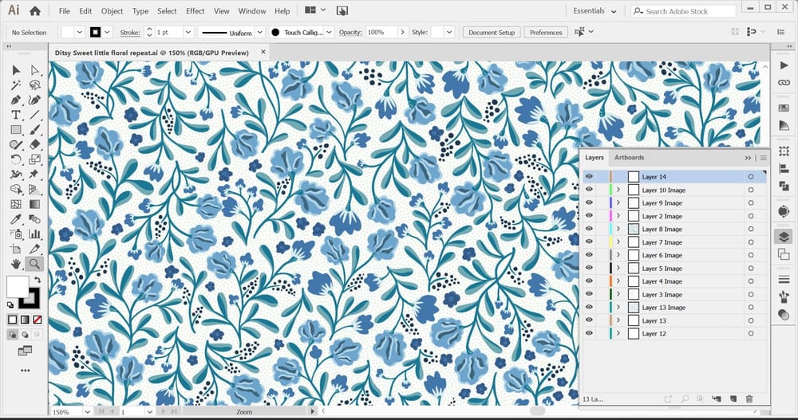Viewport: 798px width, 420px height.
Task: Hide Layer 12
Action: [x=589, y=334]
